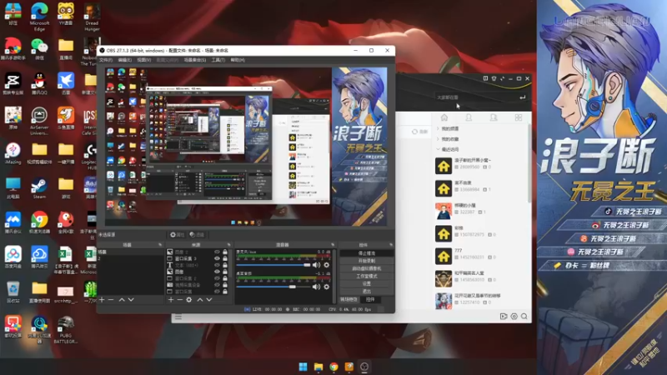Open File Explorer from the taskbar
This screenshot has height=375, width=667.
tap(318, 367)
